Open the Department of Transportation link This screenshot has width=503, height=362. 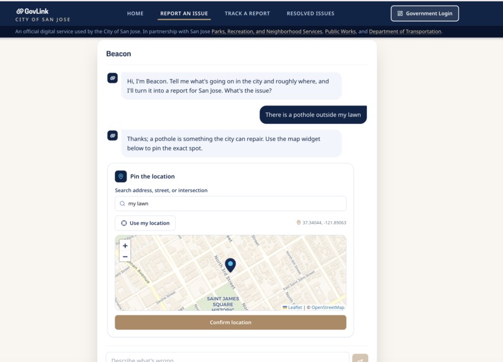point(405,32)
